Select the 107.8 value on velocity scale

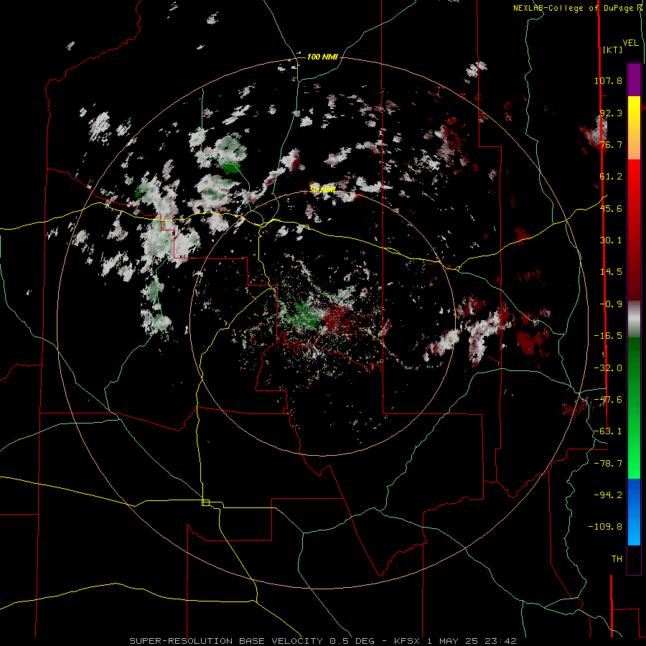608,80
